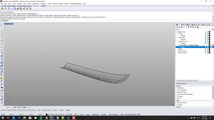
Task: Open the Curve menu
Action: tap(14, 4)
